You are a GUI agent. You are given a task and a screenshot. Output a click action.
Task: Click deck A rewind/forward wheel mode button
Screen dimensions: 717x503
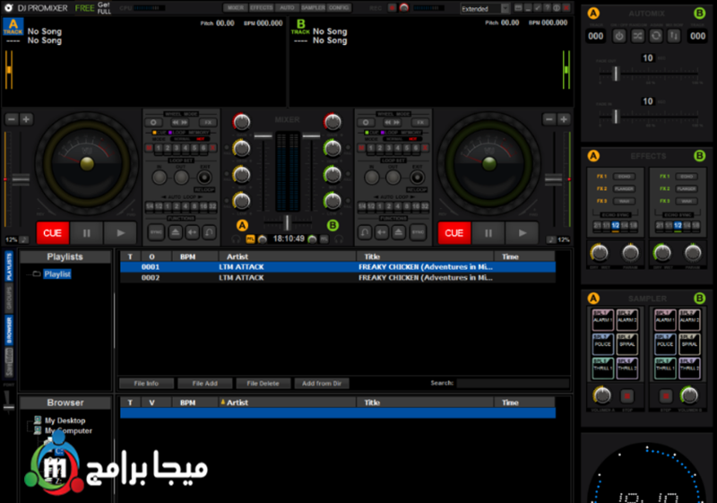(180, 123)
